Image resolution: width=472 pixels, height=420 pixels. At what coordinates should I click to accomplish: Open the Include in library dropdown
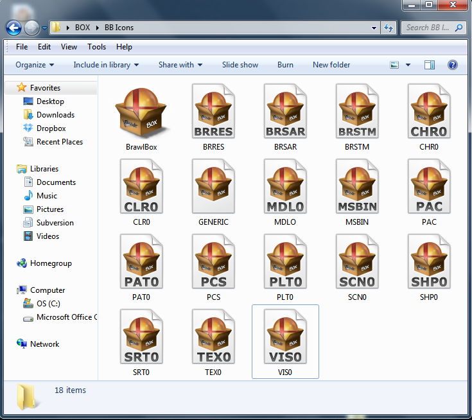click(x=106, y=65)
